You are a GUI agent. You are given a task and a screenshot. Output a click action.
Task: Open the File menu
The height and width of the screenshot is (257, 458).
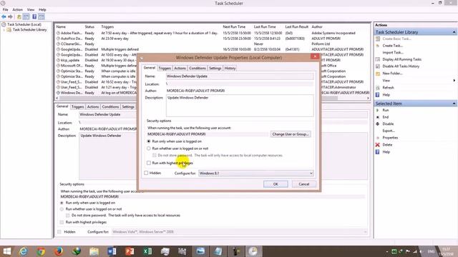tap(6, 9)
